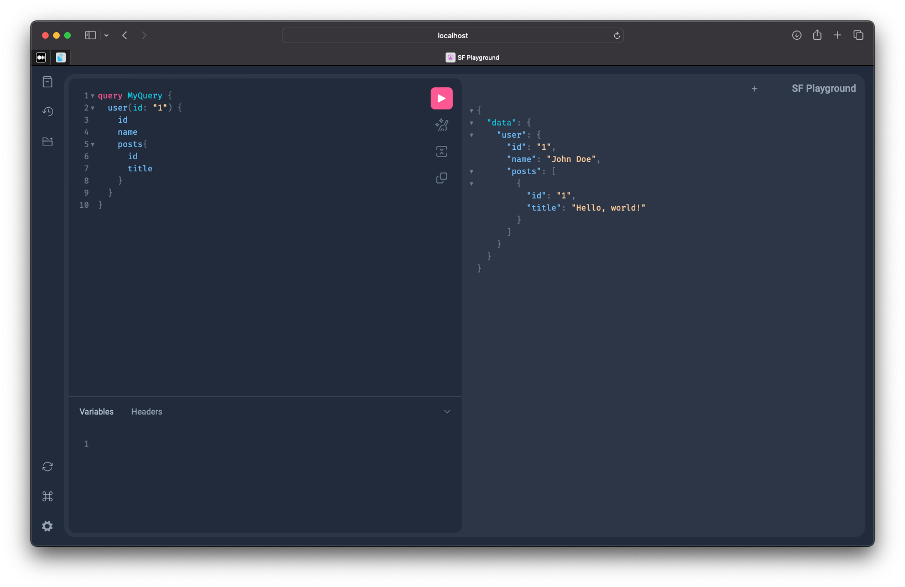
Task: Switch to the Headers tab
Action: coord(147,412)
